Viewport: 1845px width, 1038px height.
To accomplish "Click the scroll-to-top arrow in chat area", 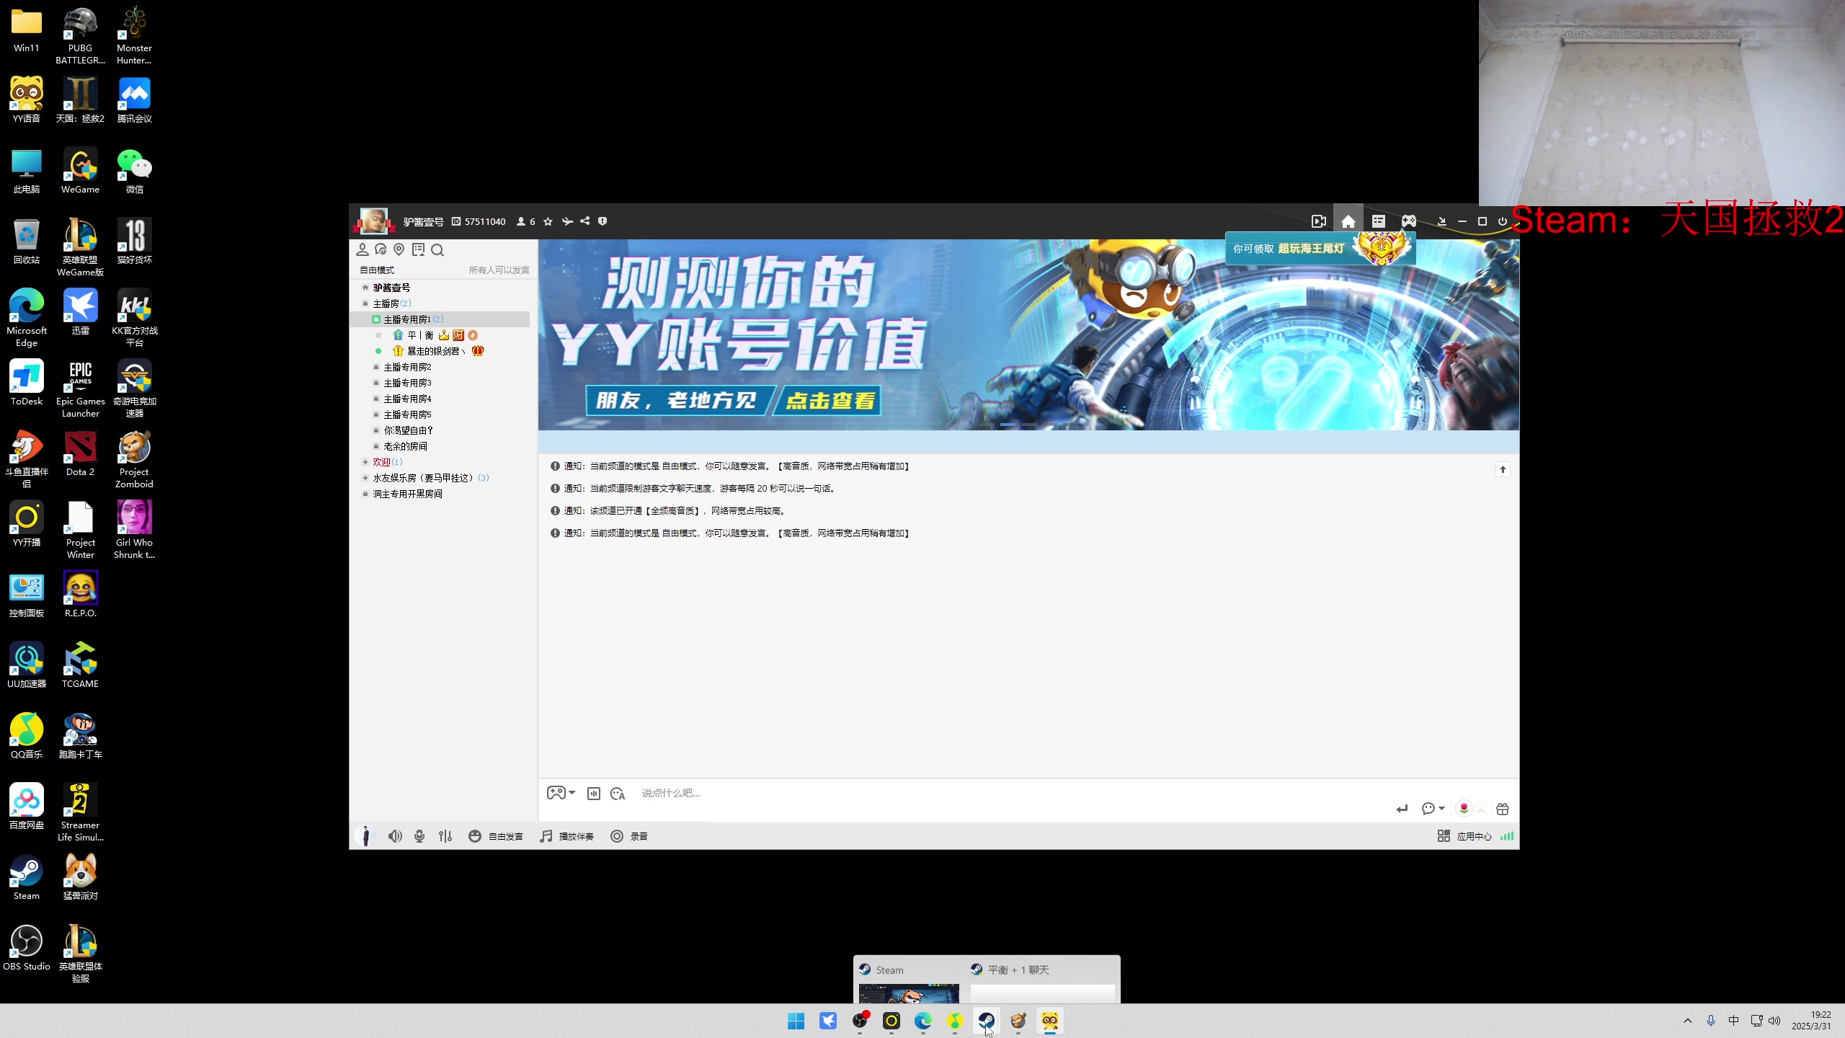I will click(x=1503, y=469).
